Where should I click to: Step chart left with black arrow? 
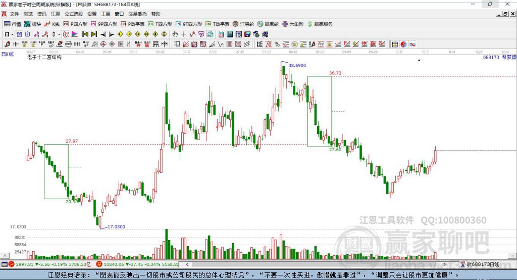tap(103, 34)
